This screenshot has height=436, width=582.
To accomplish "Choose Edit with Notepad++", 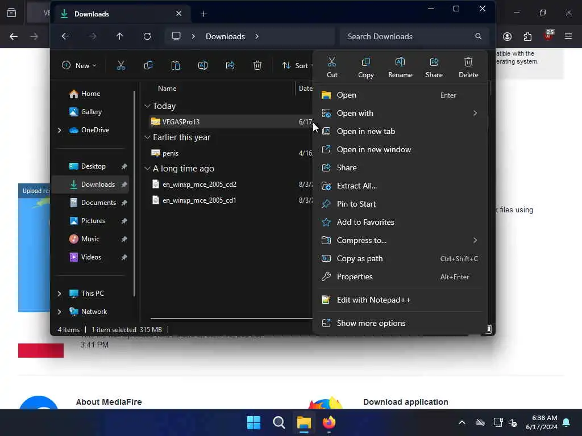I will tap(400, 300).
